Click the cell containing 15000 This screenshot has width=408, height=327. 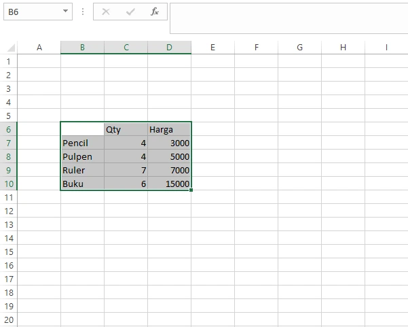tap(170, 184)
